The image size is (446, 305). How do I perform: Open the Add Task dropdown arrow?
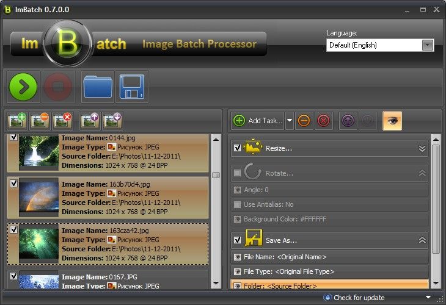tap(290, 121)
